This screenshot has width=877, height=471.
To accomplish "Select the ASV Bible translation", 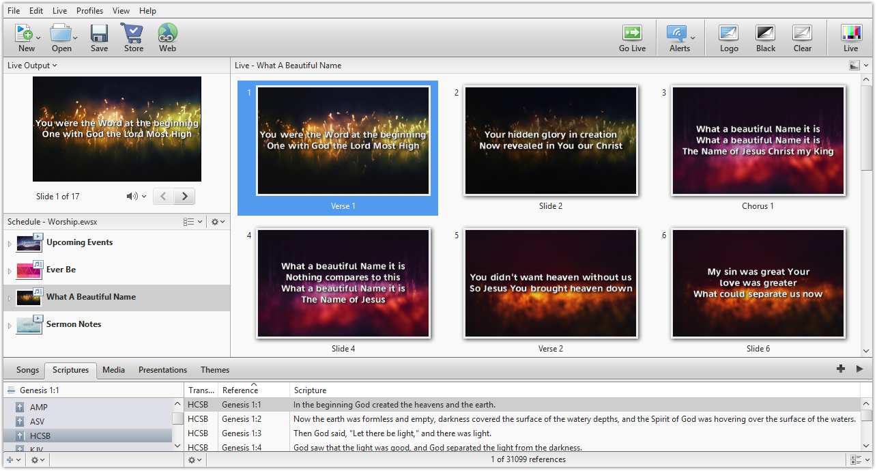I will click(38, 421).
